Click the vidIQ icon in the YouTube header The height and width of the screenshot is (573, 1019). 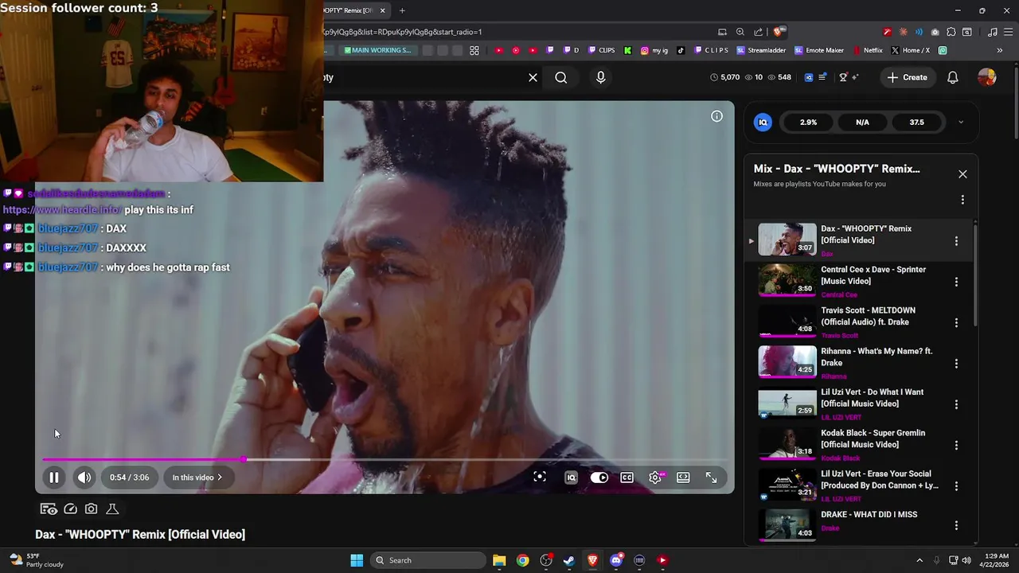coord(809,77)
